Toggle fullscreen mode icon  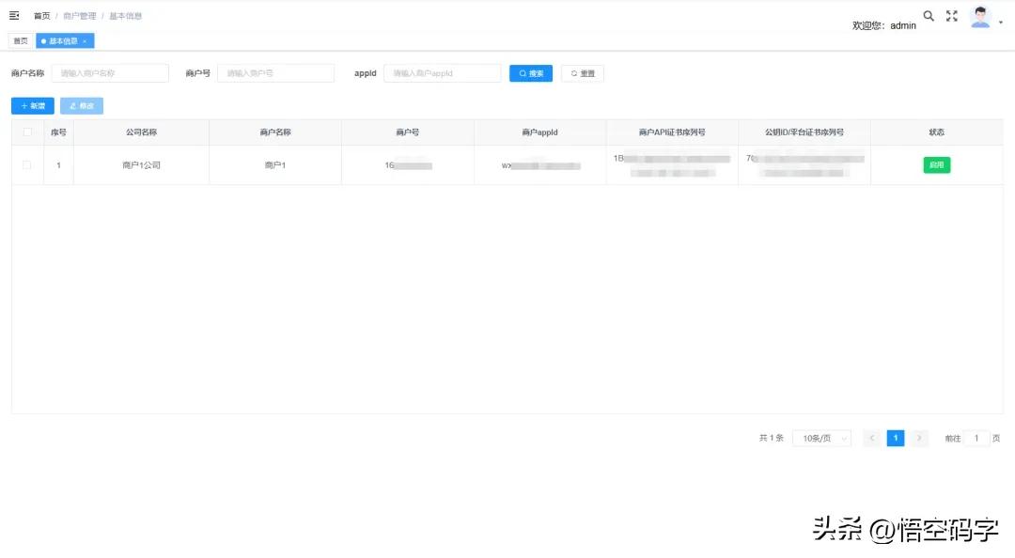(951, 16)
